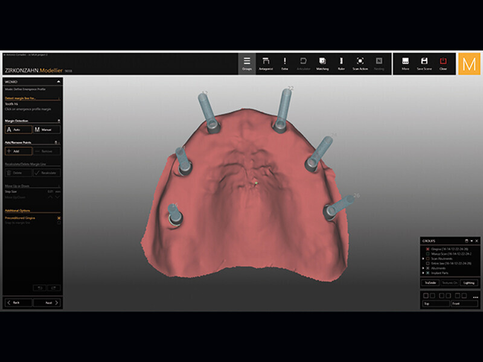Collapse the Wizard panel header arrow
Image resolution: width=483 pixels, height=362 pixels.
tap(58, 80)
